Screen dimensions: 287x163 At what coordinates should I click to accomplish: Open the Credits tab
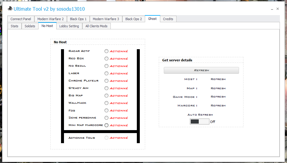click(168, 19)
